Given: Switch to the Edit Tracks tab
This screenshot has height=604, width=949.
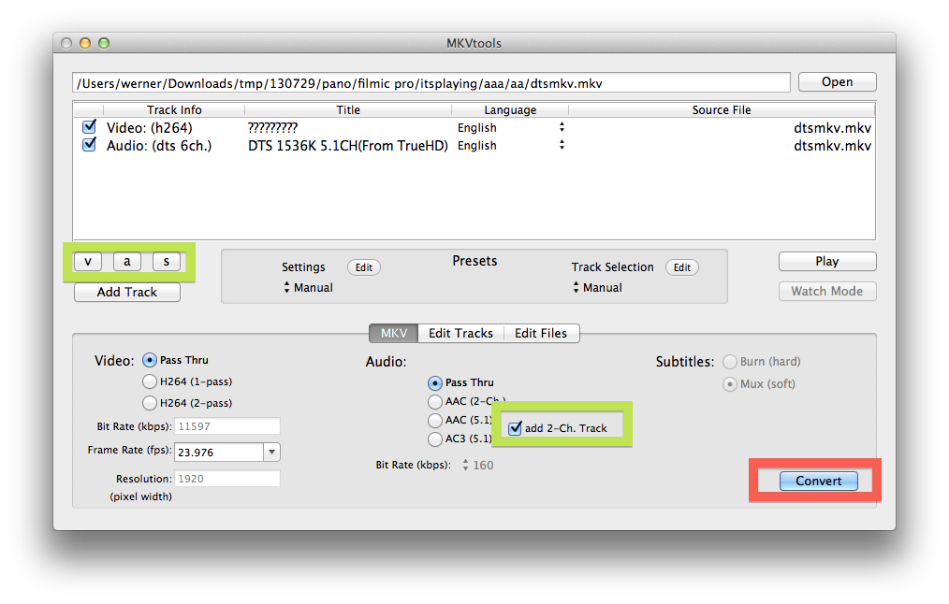Looking at the screenshot, I should [460, 333].
